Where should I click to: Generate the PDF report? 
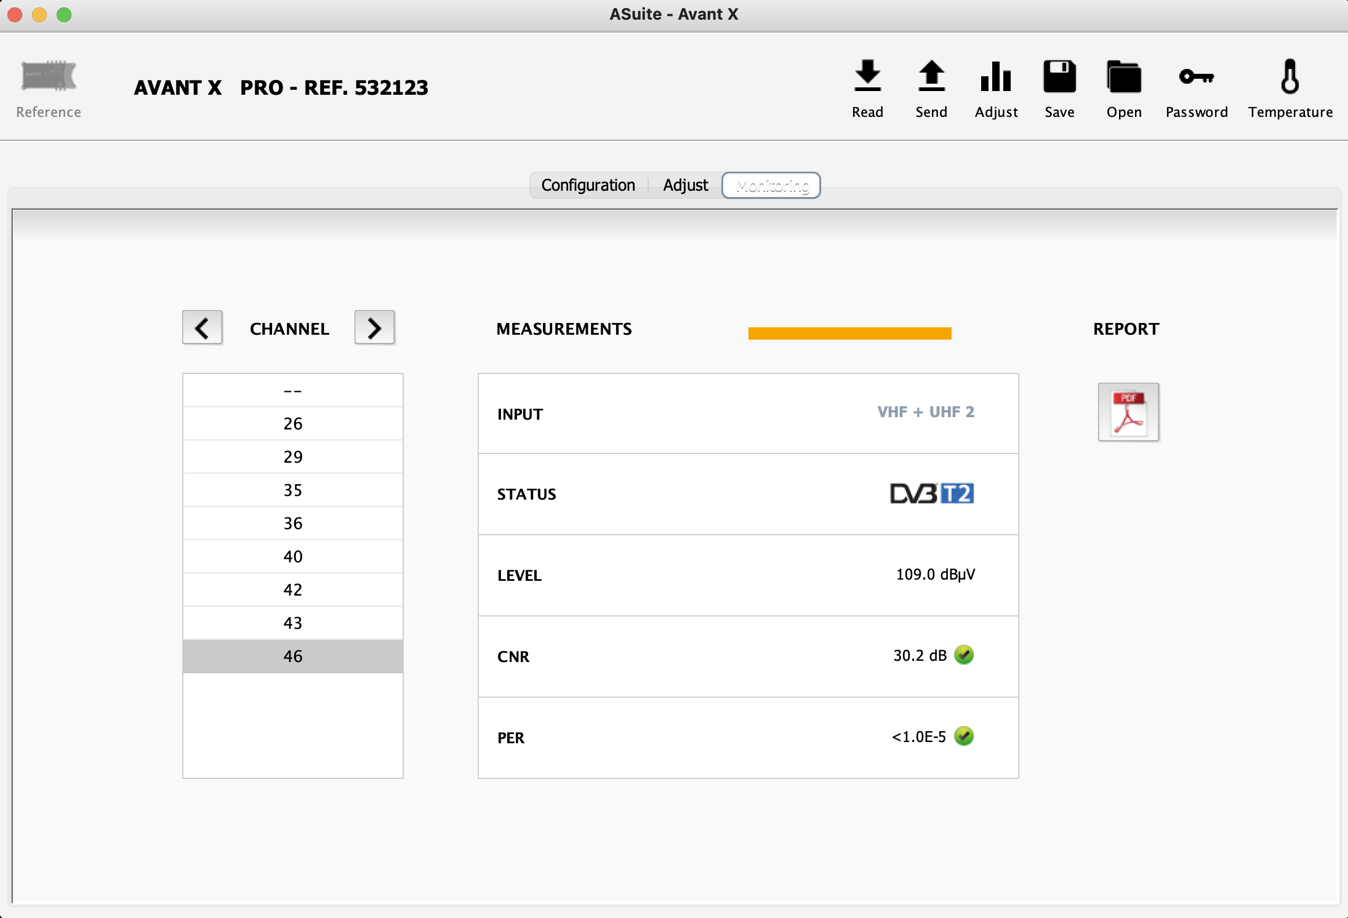click(x=1128, y=412)
